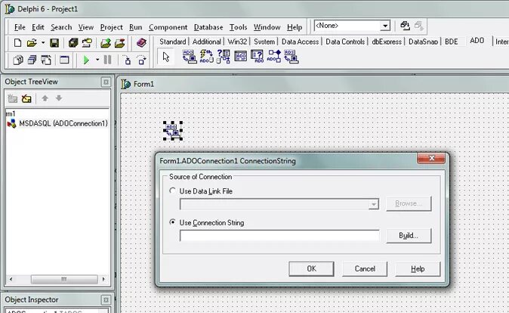
Task: Select the RDSConnection palette component
Action: tap(292, 57)
